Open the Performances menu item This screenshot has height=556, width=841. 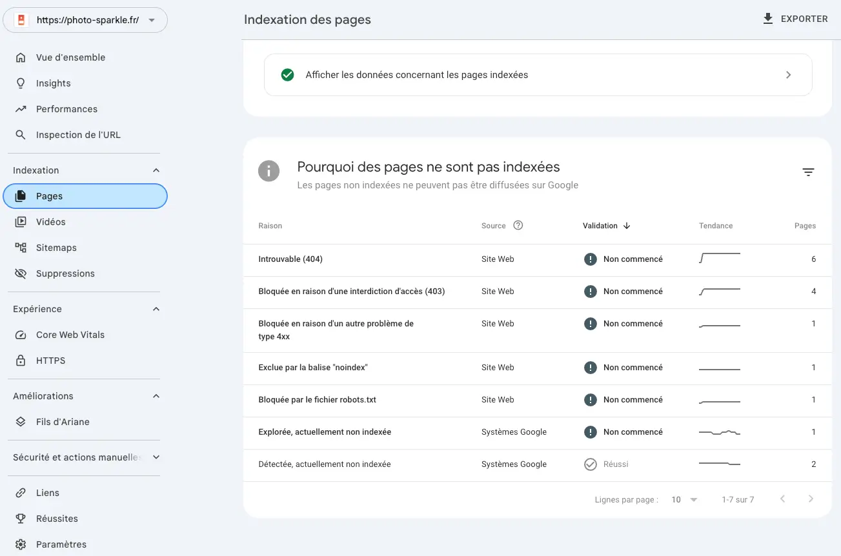[x=85, y=109]
